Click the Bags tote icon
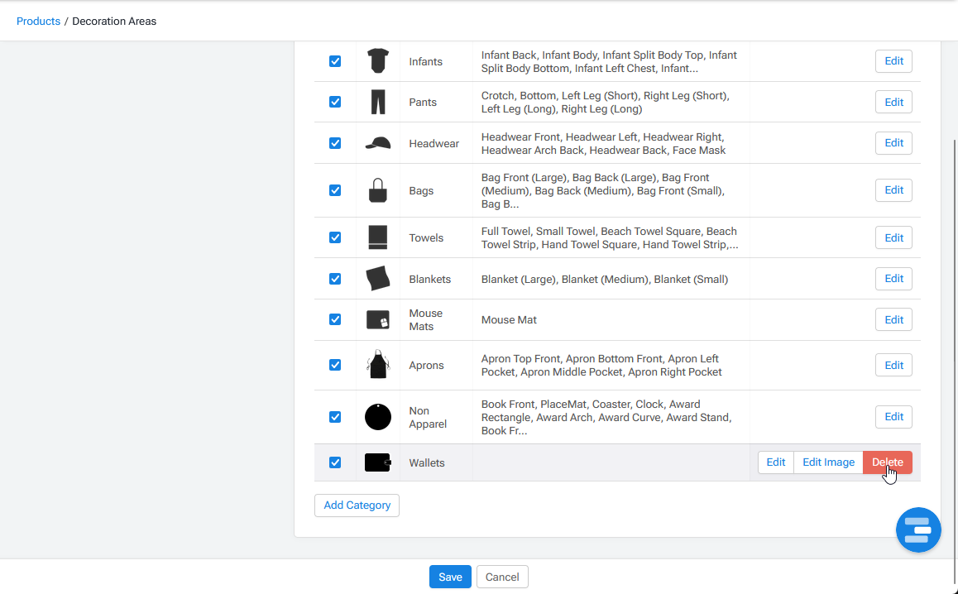 click(378, 190)
